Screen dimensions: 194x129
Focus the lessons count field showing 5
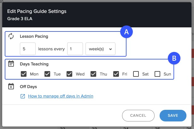tap(28, 49)
